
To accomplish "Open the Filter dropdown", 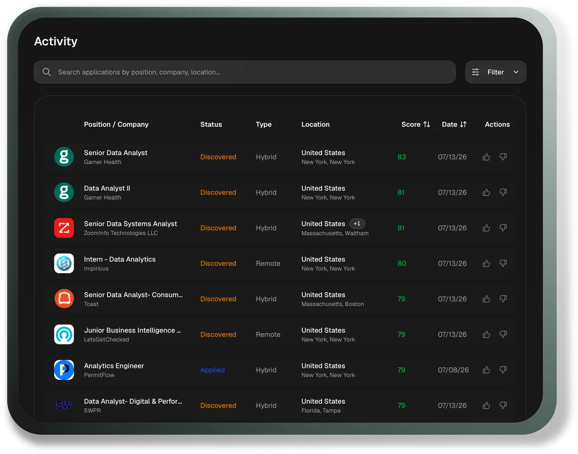I will tap(495, 72).
